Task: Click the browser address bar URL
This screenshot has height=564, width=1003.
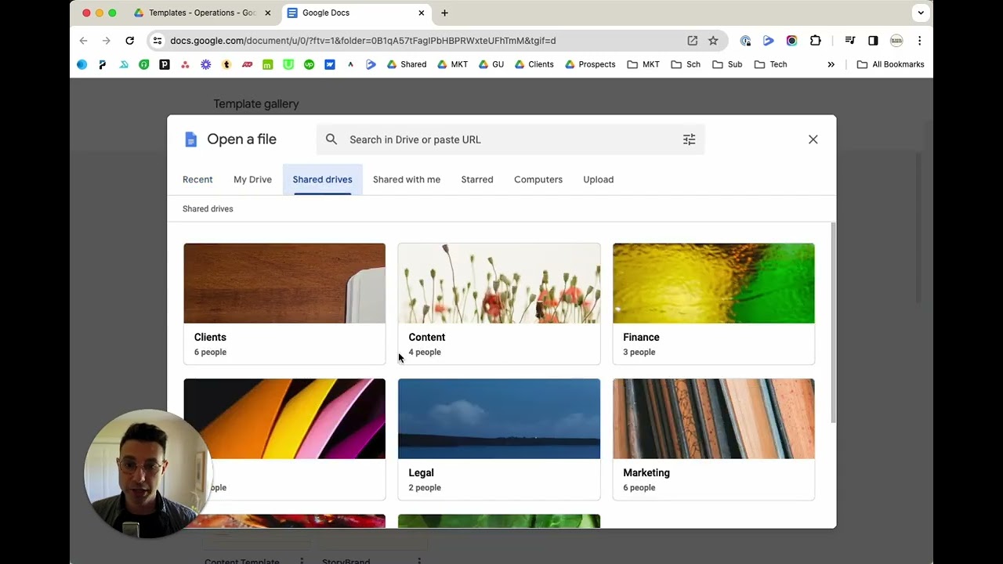Action: click(x=363, y=41)
